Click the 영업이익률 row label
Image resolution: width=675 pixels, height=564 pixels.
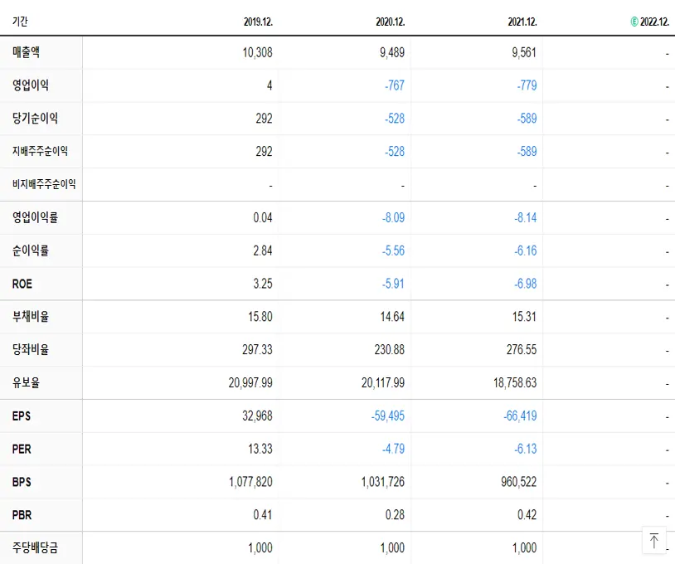coord(35,217)
